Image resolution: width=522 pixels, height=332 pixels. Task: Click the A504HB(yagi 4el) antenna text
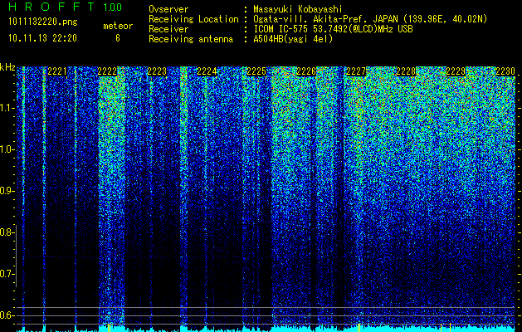(x=293, y=39)
